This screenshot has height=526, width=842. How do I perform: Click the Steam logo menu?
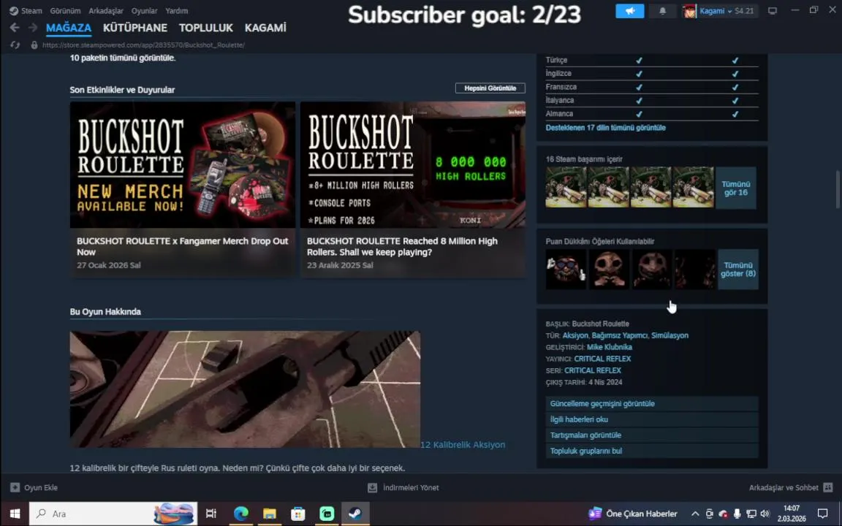pyautogui.click(x=14, y=11)
